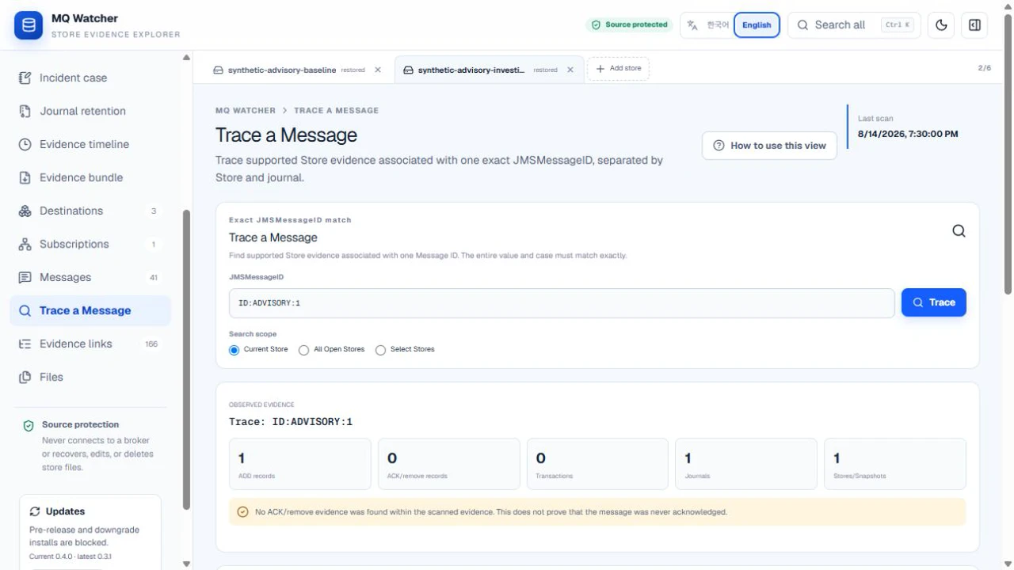Open Incident case via its sidebar icon
This screenshot has width=1014, height=570.
pyautogui.click(x=25, y=78)
